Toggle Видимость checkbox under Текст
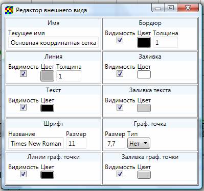The width and height of the screenshot is (204, 191). pos(23,107)
